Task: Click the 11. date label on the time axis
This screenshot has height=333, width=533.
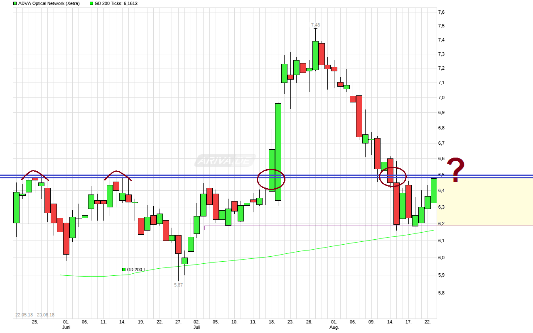Action: [103, 322]
